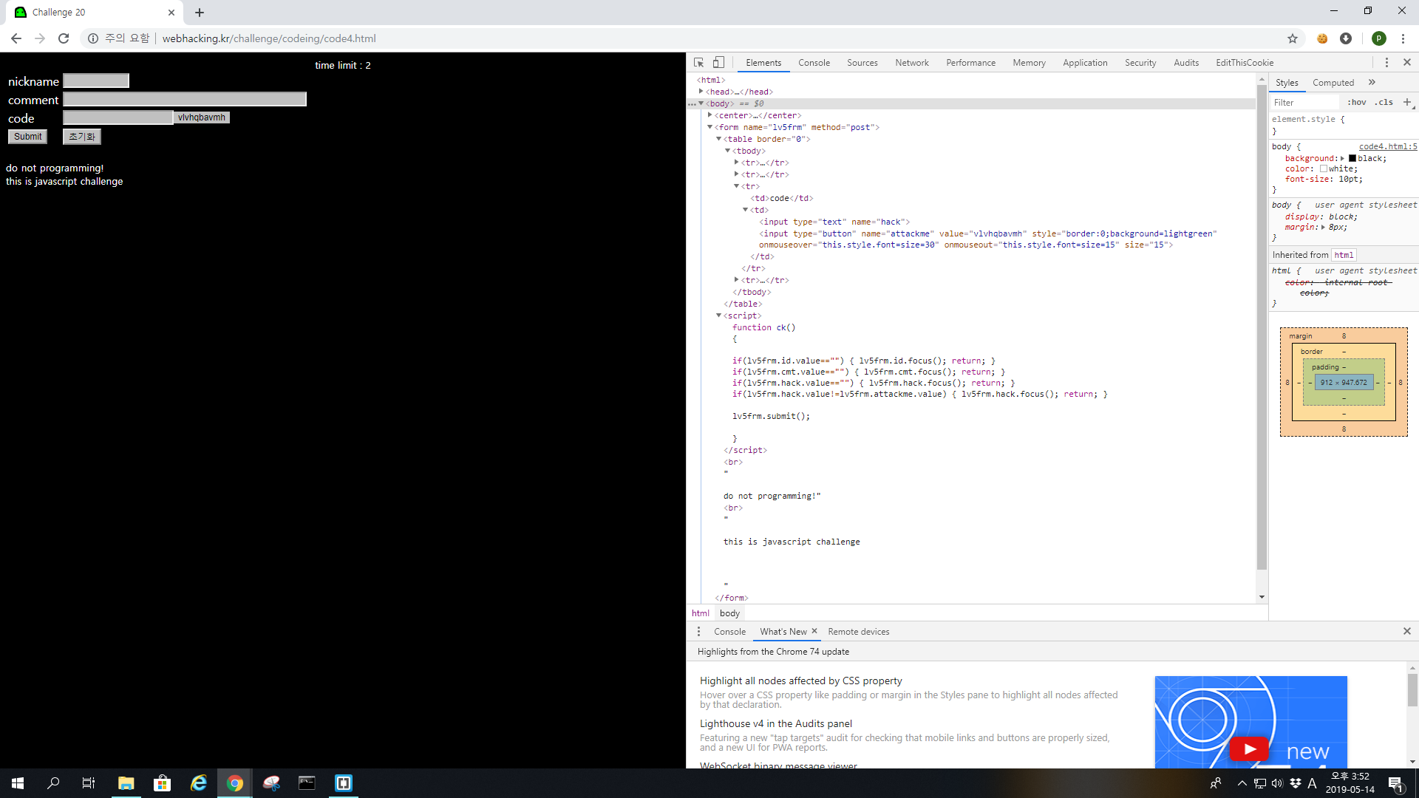Viewport: 1419px width, 798px height.
Task: Open the Computed styles tab
Action: [x=1333, y=83]
